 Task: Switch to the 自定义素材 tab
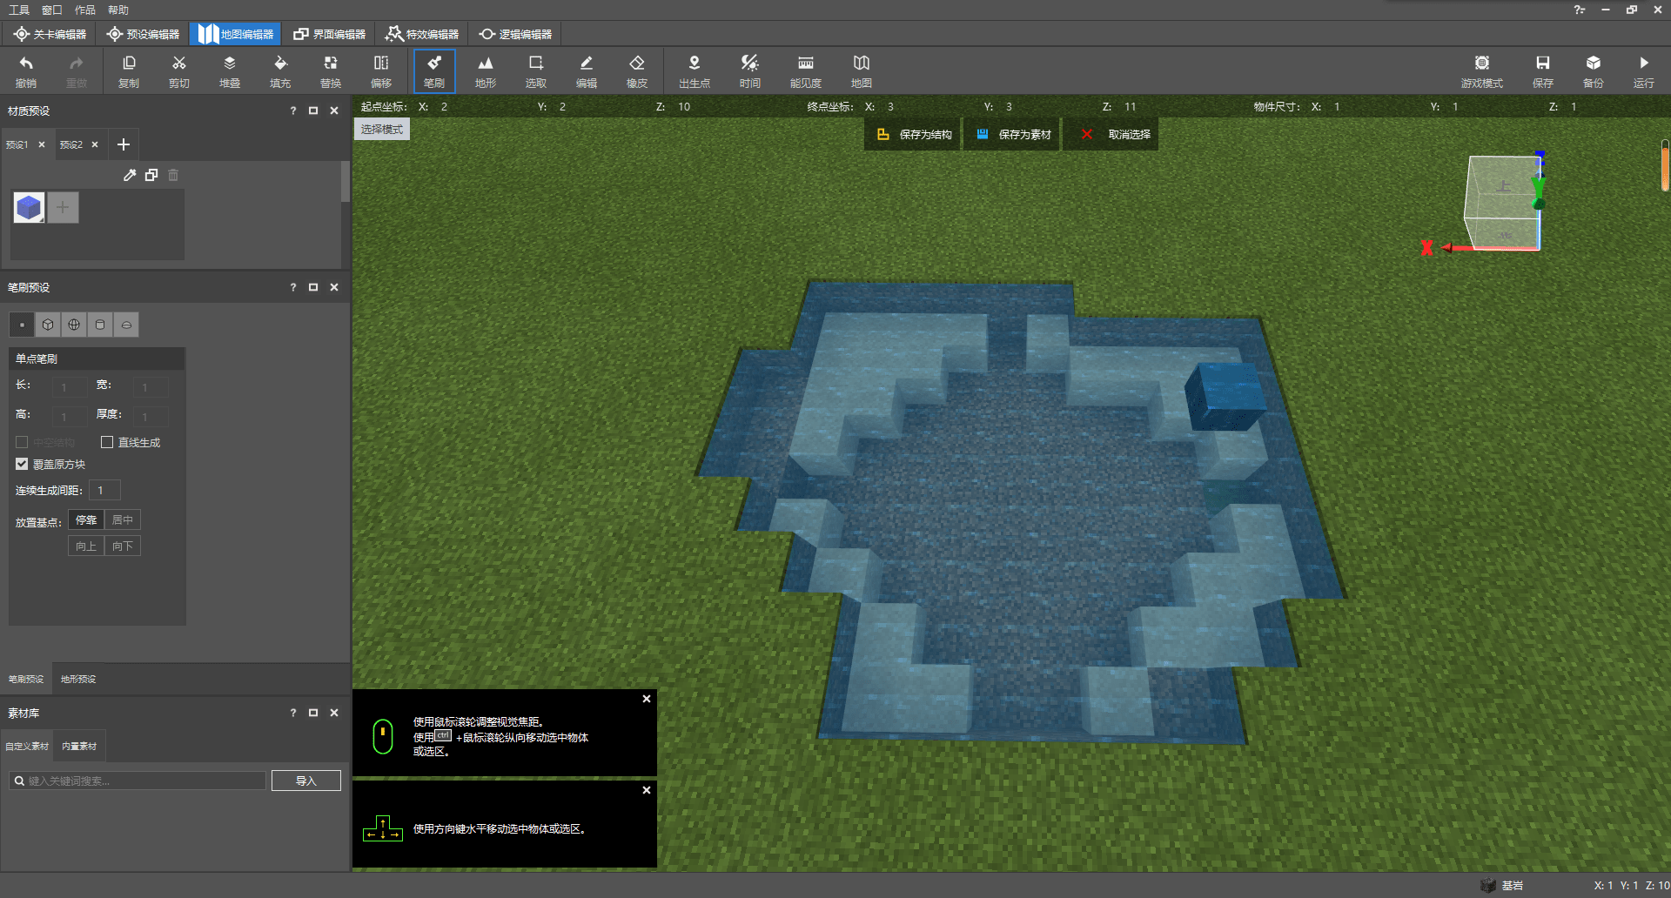coord(27,746)
